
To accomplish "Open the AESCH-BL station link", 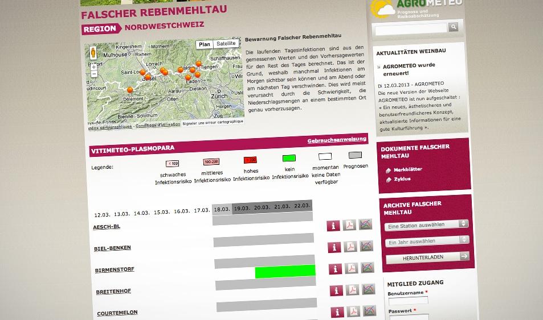I will pyautogui.click(x=107, y=227).
